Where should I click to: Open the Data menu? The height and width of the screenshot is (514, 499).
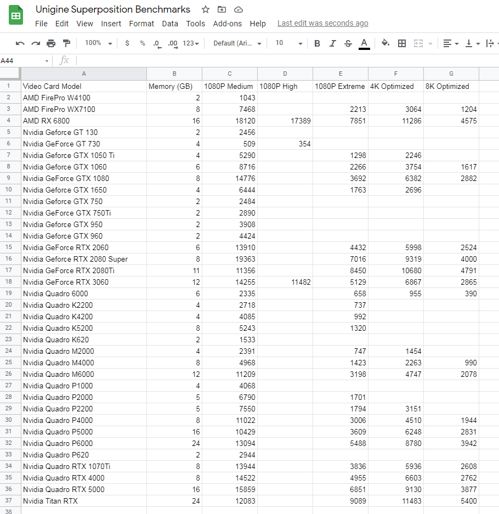170,24
